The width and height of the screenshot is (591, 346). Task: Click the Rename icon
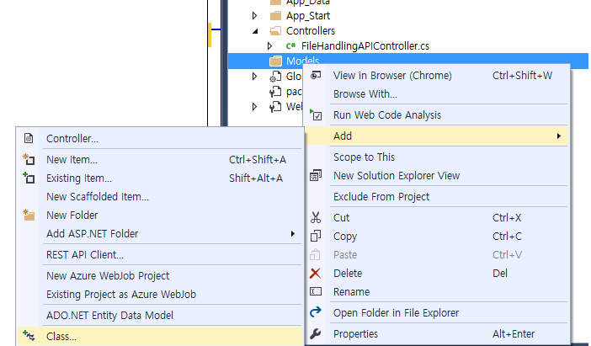(x=316, y=291)
